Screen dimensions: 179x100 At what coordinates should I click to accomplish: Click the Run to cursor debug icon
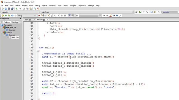coord(43,16)
